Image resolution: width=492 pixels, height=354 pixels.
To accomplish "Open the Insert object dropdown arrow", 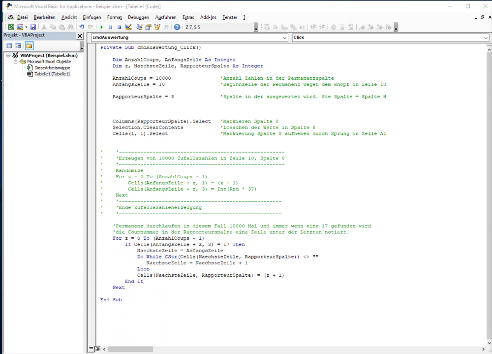I will (x=26, y=27).
